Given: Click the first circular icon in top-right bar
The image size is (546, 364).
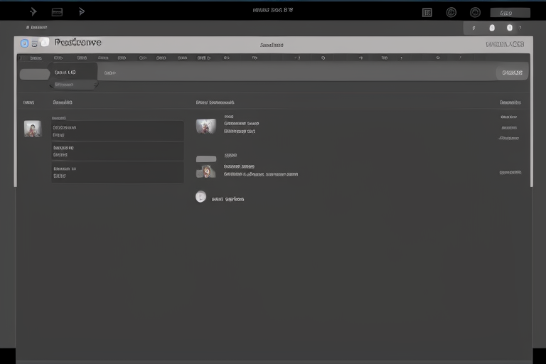Looking at the screenshot, I should click(451, 12).
